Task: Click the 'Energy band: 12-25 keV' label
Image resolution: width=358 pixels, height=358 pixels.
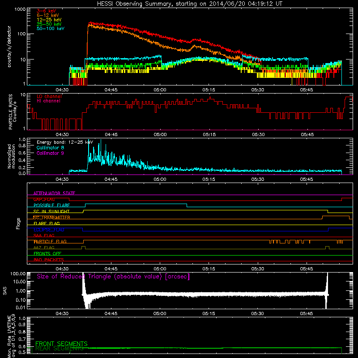Action: click(65, 142)
